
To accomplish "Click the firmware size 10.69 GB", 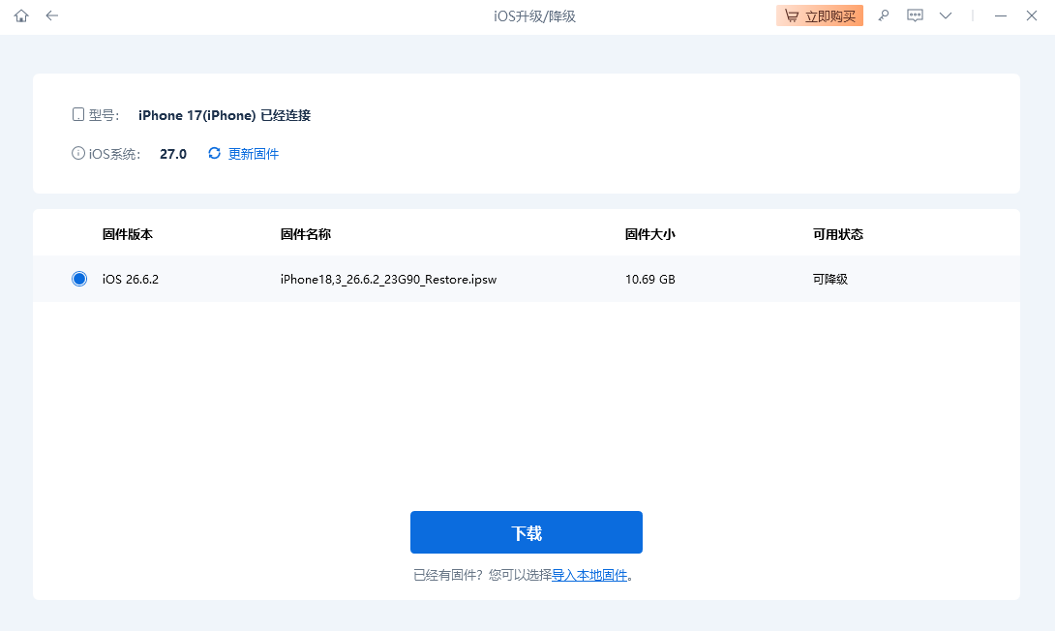I will tap(650, 279).
